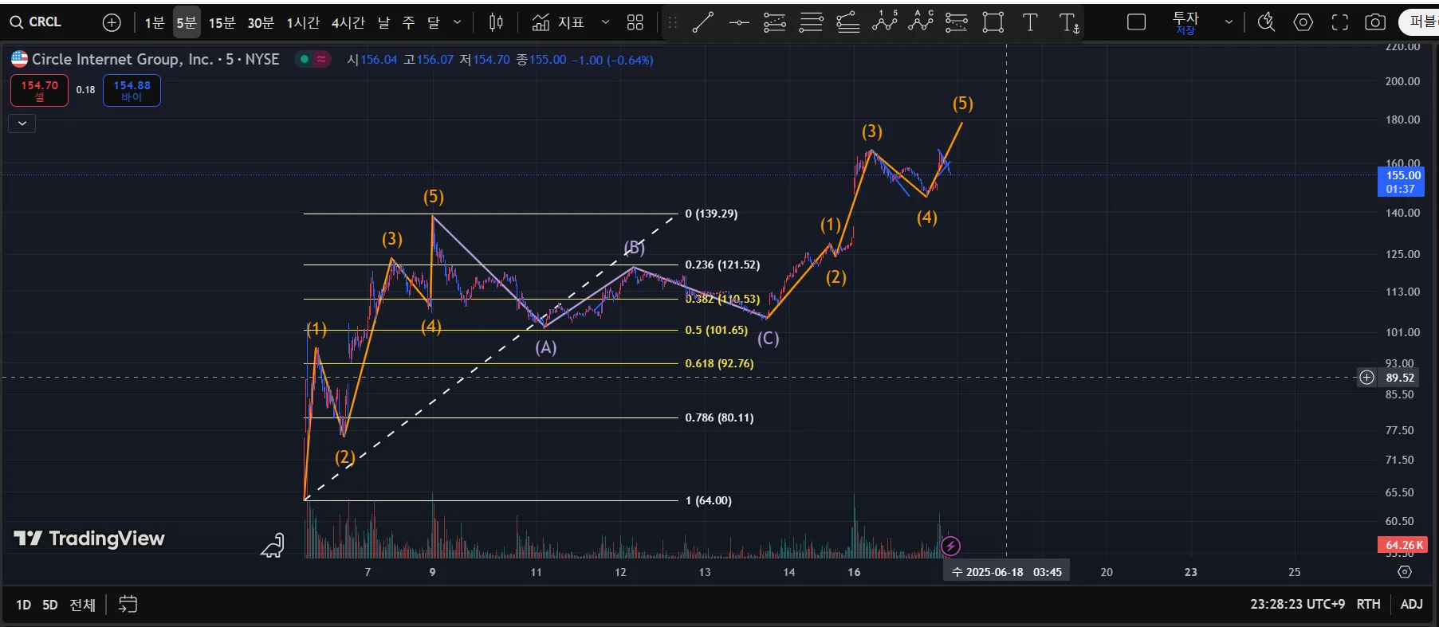1439x627 pixels.
Task: Select the trend-based Fibonacci extension tool
Action: [956, 22]
